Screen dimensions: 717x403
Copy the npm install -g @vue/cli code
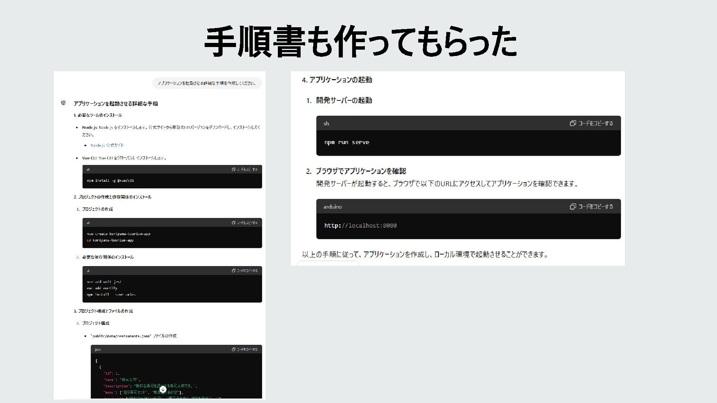245,169
